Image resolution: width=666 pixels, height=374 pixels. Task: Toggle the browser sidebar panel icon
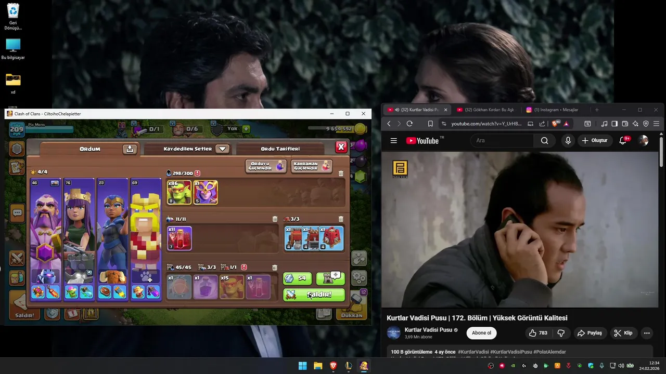coord(614,124)
